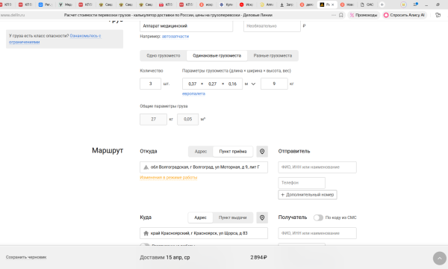Click the warning triangle icon in the Откуда field

pyautogui.click(x=146, y=167)
